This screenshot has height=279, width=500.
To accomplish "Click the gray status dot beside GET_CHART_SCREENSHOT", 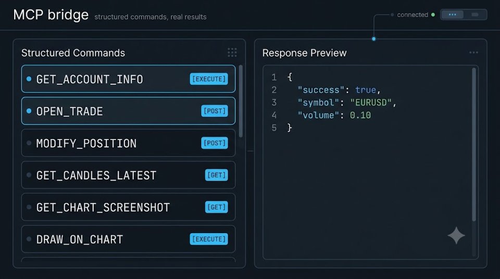I will pyautogui.click(x=29, y=207).
